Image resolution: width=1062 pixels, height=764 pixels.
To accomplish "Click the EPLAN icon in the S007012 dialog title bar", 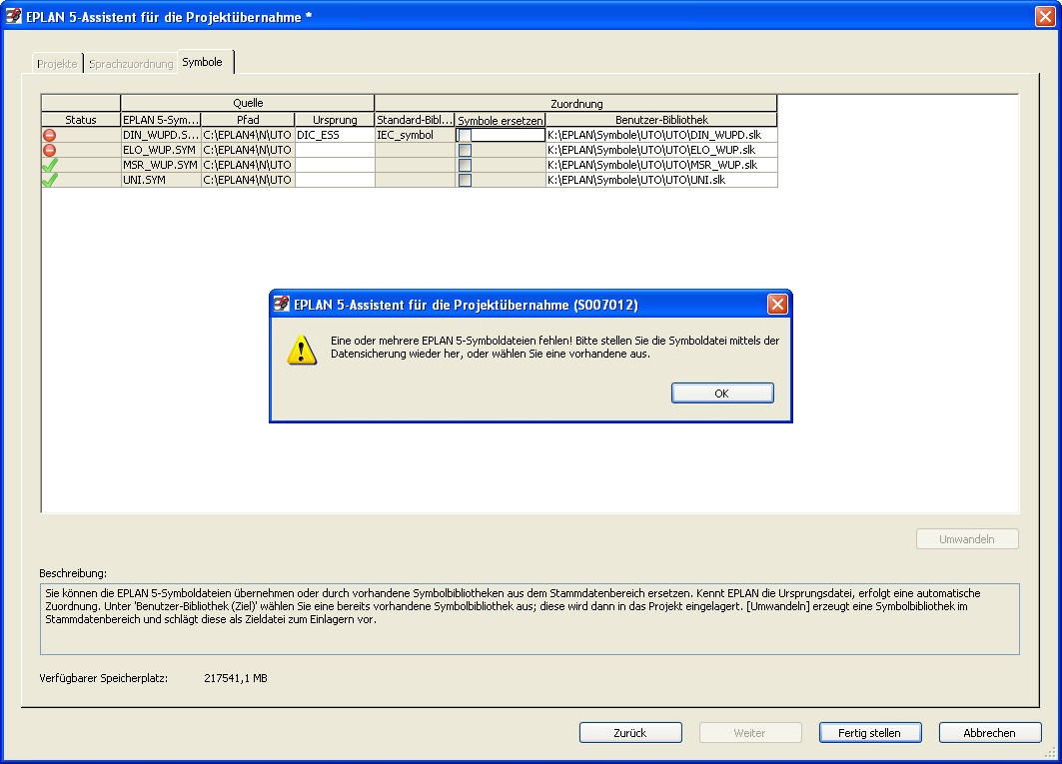I will click(281, 305).
